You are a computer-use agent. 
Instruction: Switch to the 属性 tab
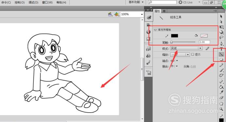coord(157,11)
